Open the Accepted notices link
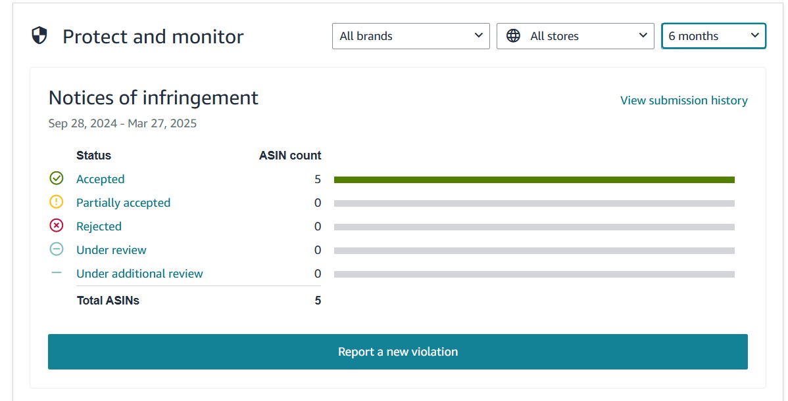Viewport: 788px width, 401px height. 101,179
